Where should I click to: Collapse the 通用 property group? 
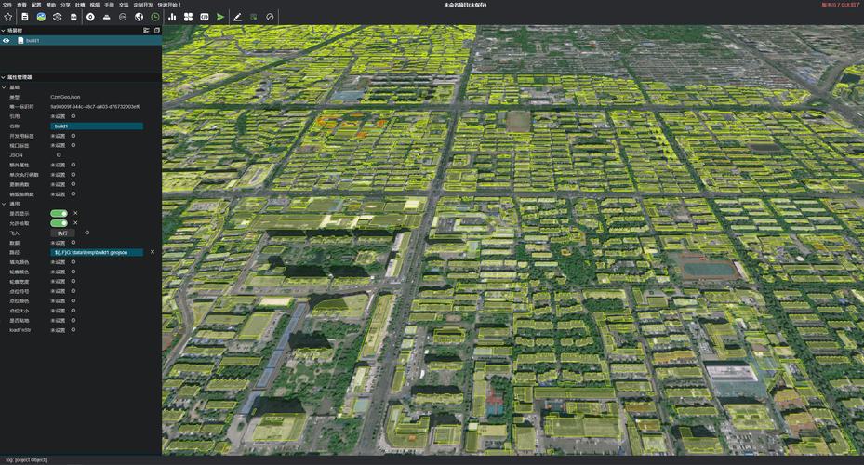[x=4, y=204]
